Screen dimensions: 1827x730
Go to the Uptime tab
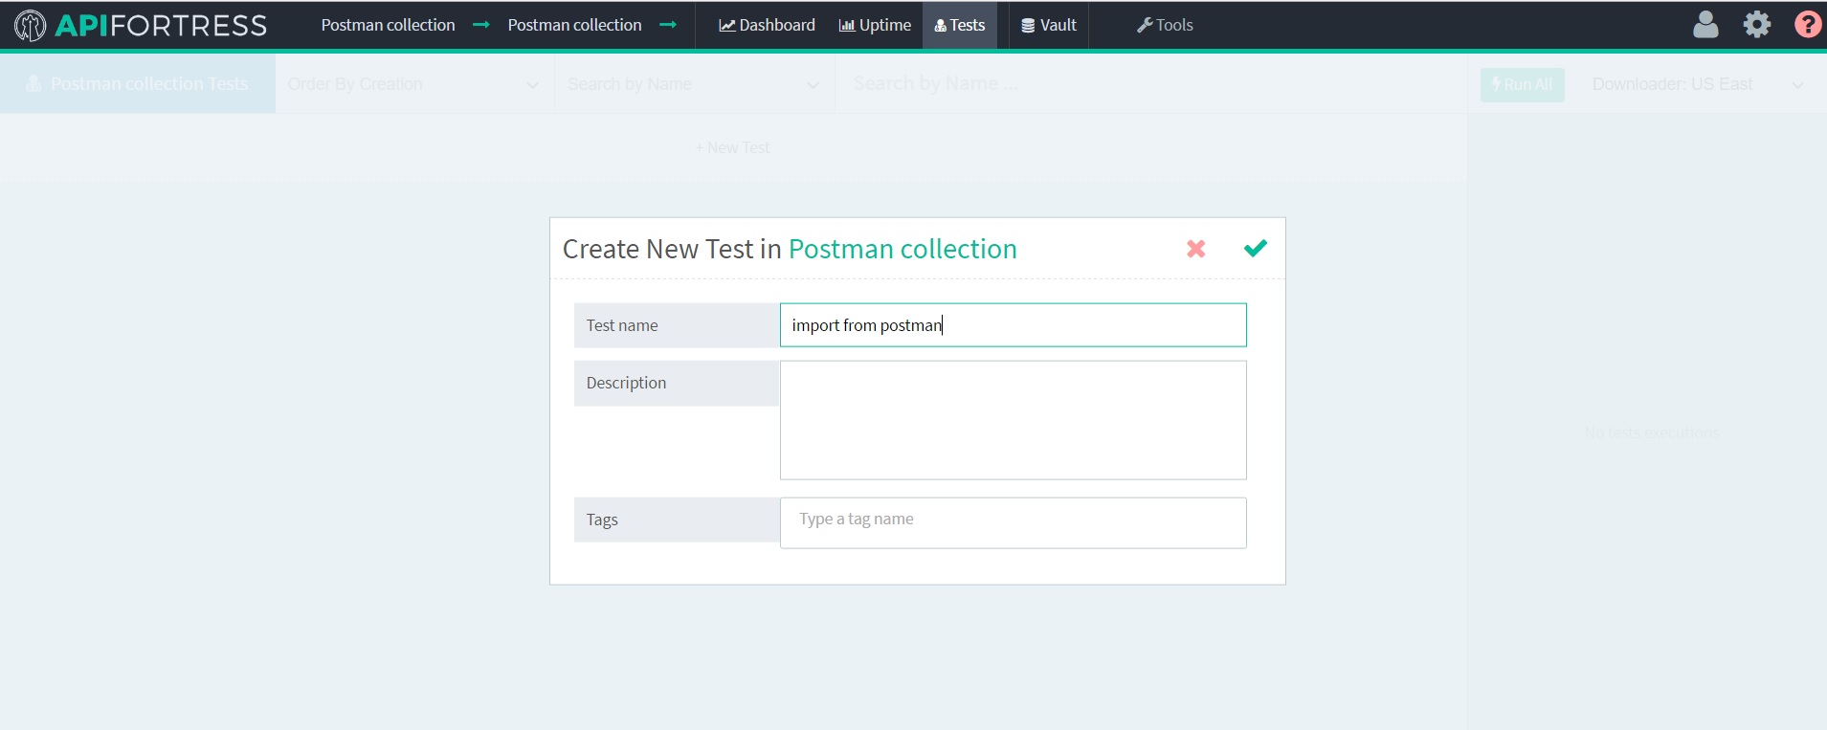click(x=875, y=25)
